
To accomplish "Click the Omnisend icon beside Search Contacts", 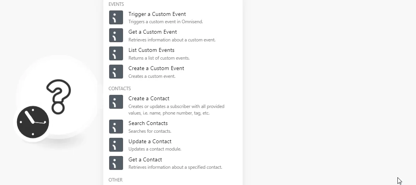I will (x=116, y=127).
